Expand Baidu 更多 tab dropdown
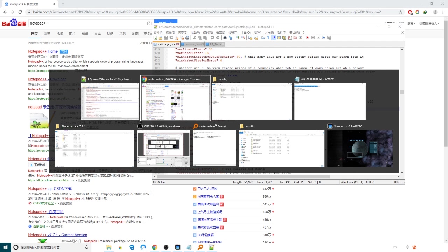The width and height of the screenshot is (448, 252). click(148, 34)
